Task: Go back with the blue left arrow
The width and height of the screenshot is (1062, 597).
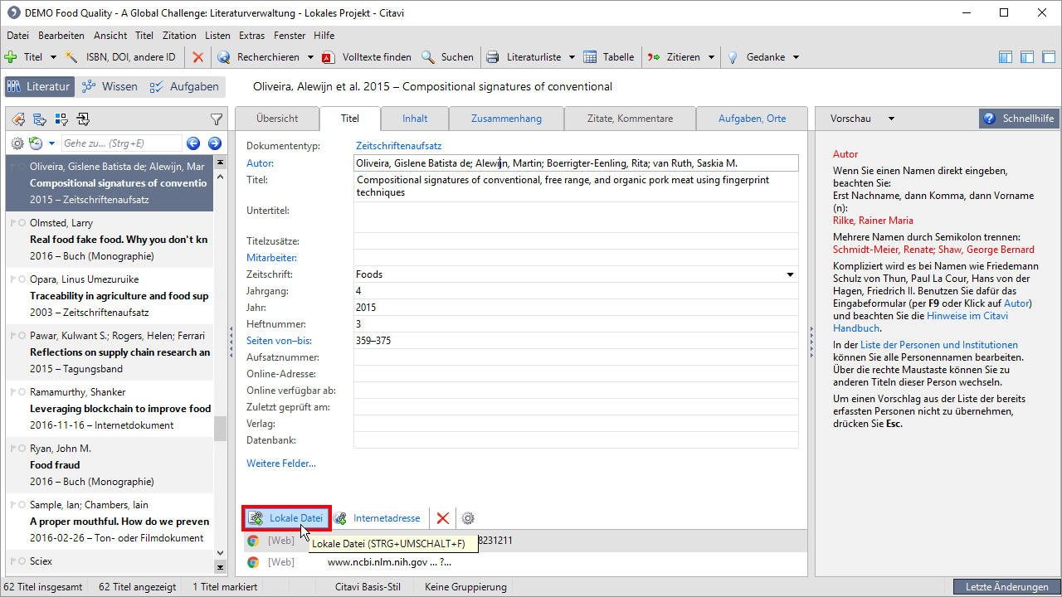Action: (193, 143)
